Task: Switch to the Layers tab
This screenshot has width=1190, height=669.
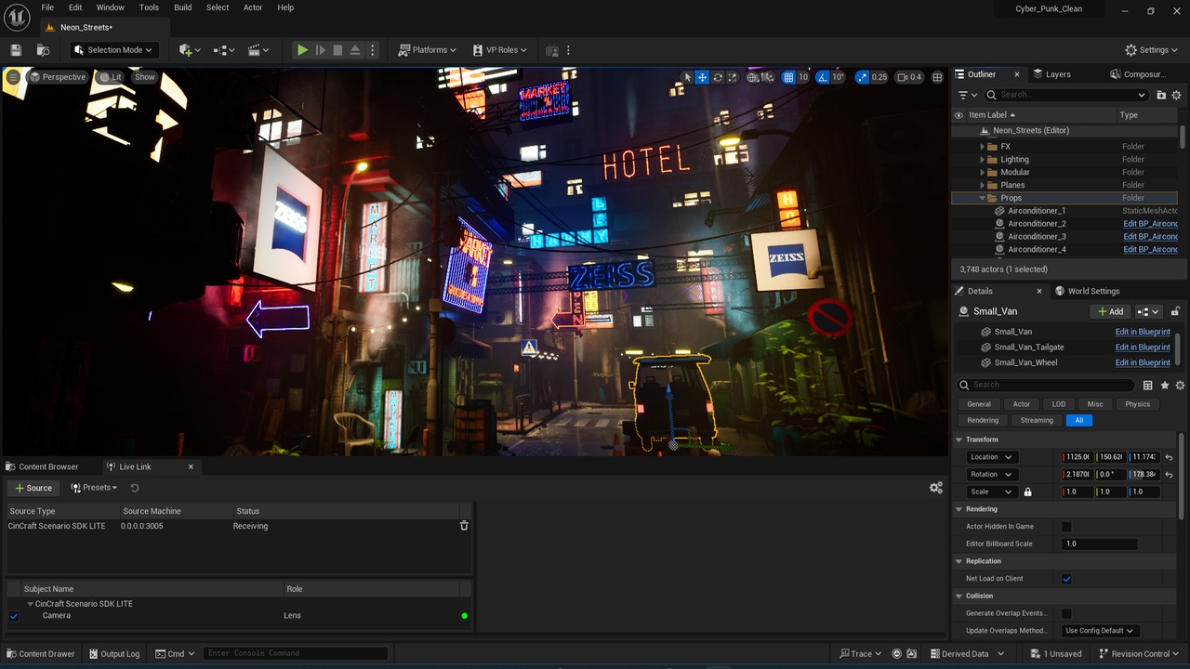Action: tap(1051, 74)
